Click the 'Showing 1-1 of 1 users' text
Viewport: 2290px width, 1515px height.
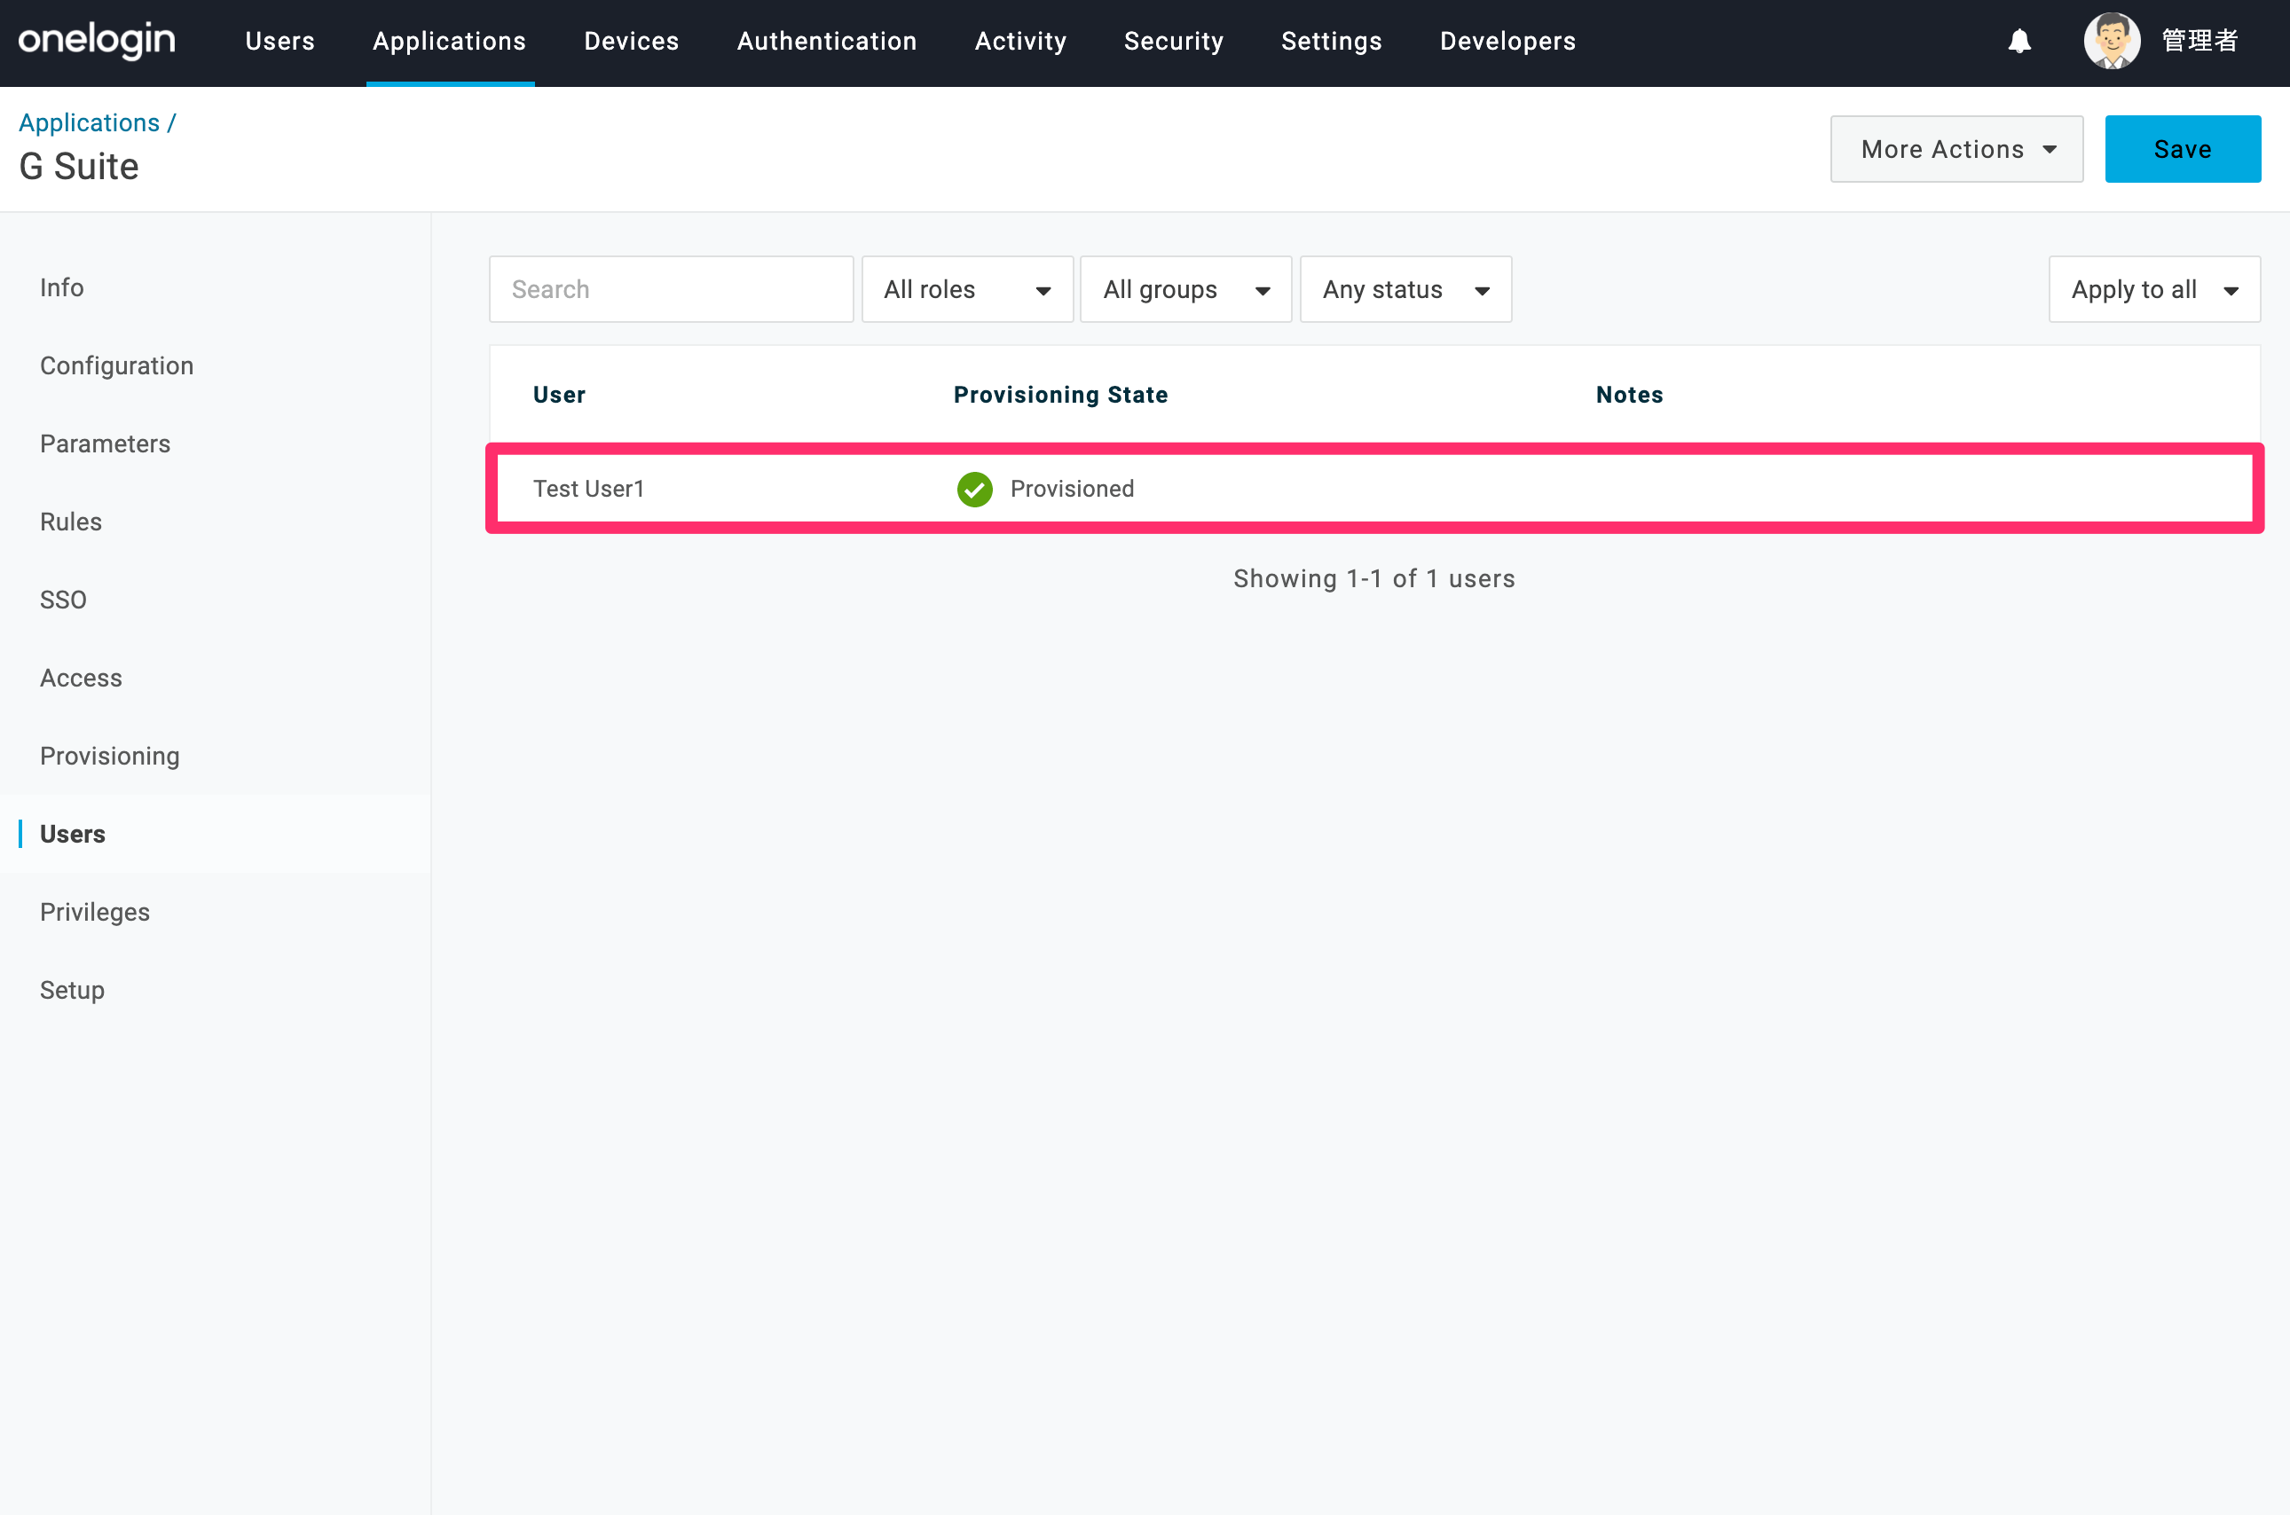pos(1374,578)
